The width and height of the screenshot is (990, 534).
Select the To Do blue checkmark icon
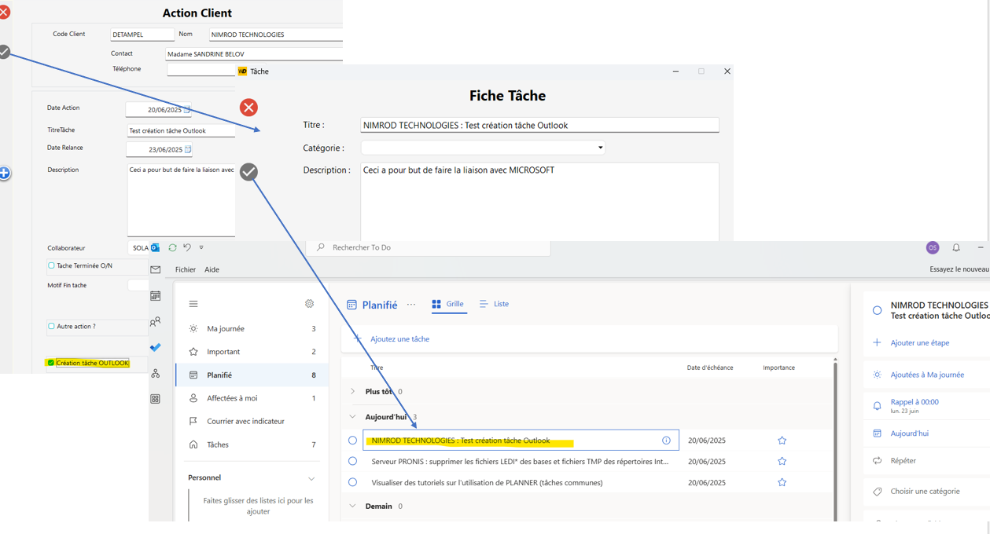[x=156, y=347]
